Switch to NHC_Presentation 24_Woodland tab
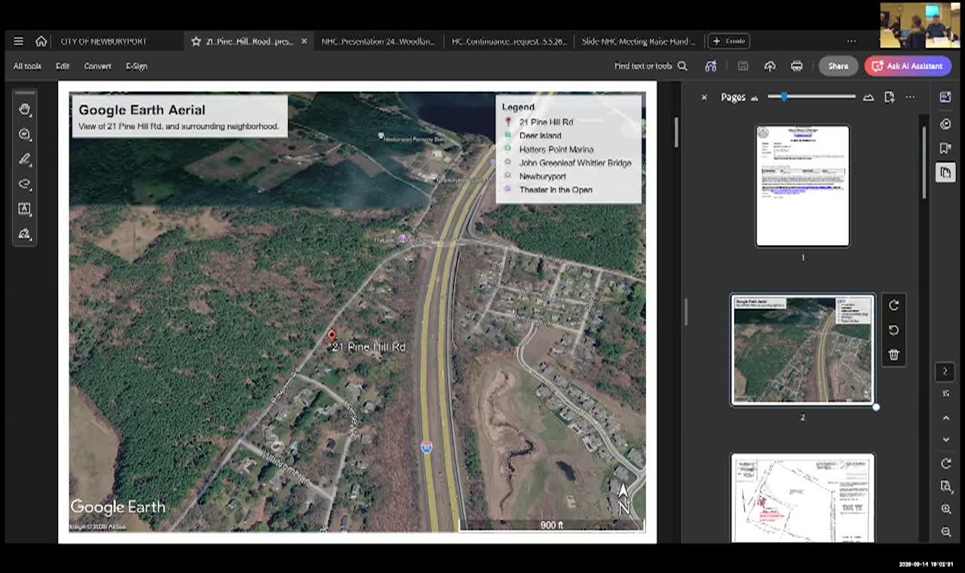The image size is (965, 573). click(x=378, y=41)
